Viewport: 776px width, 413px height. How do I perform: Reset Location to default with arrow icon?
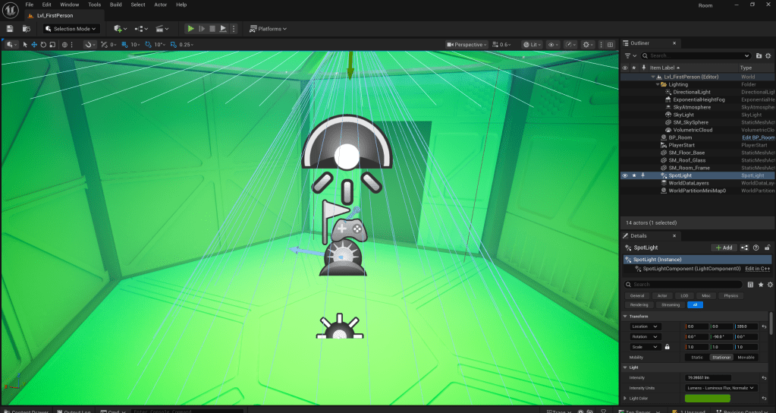[x=764, y=326]
